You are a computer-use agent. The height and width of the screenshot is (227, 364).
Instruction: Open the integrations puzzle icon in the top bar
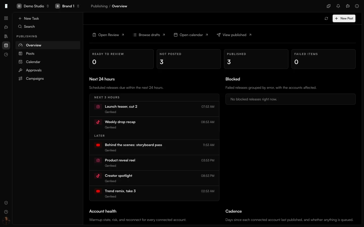tap(329, 6)
